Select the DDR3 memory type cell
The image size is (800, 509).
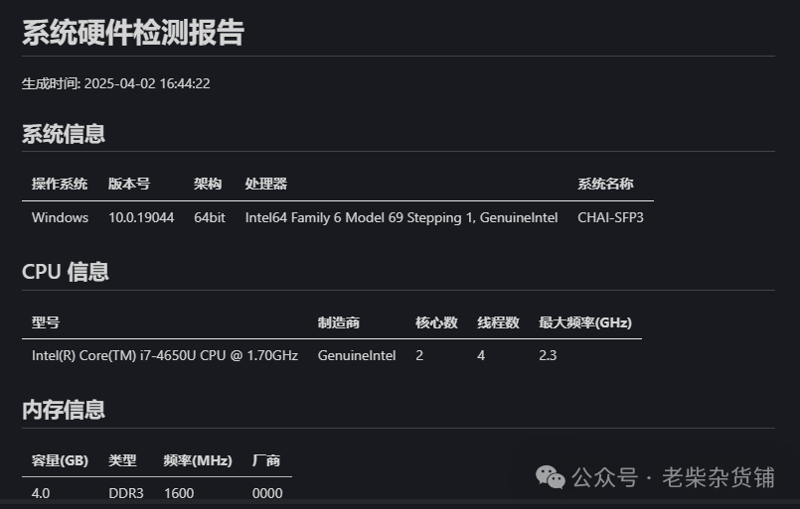point(126,493)
